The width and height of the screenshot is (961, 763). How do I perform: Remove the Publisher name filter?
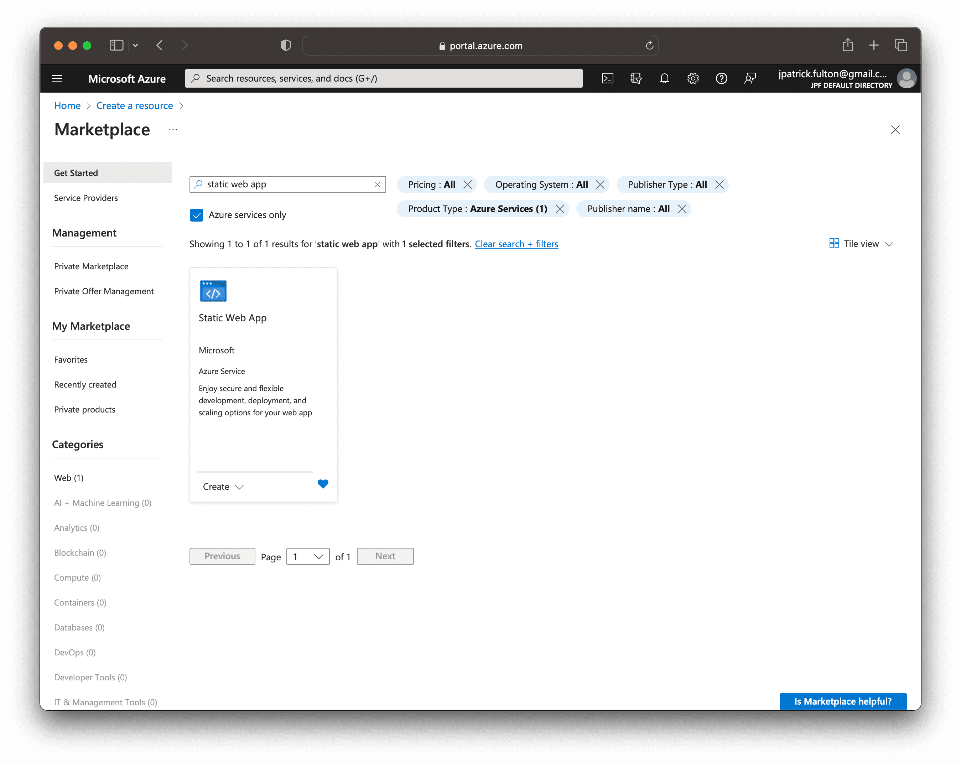(x=681, y=209)
